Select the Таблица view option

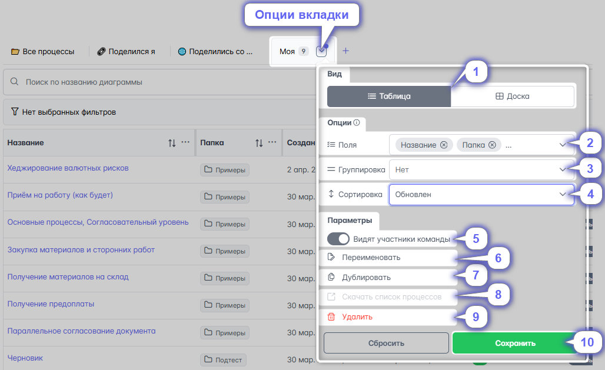point(389,96)
